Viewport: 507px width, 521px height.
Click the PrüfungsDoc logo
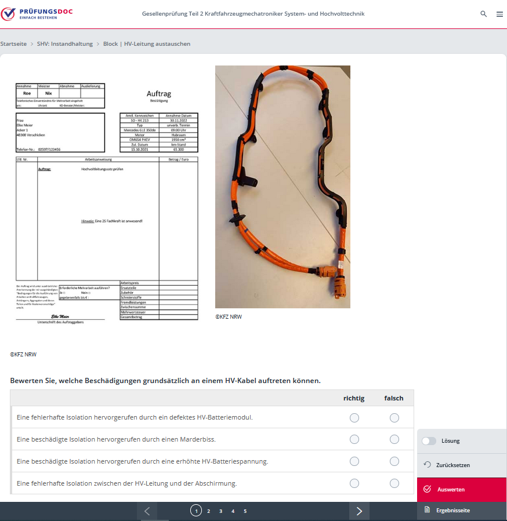point(37,14)
